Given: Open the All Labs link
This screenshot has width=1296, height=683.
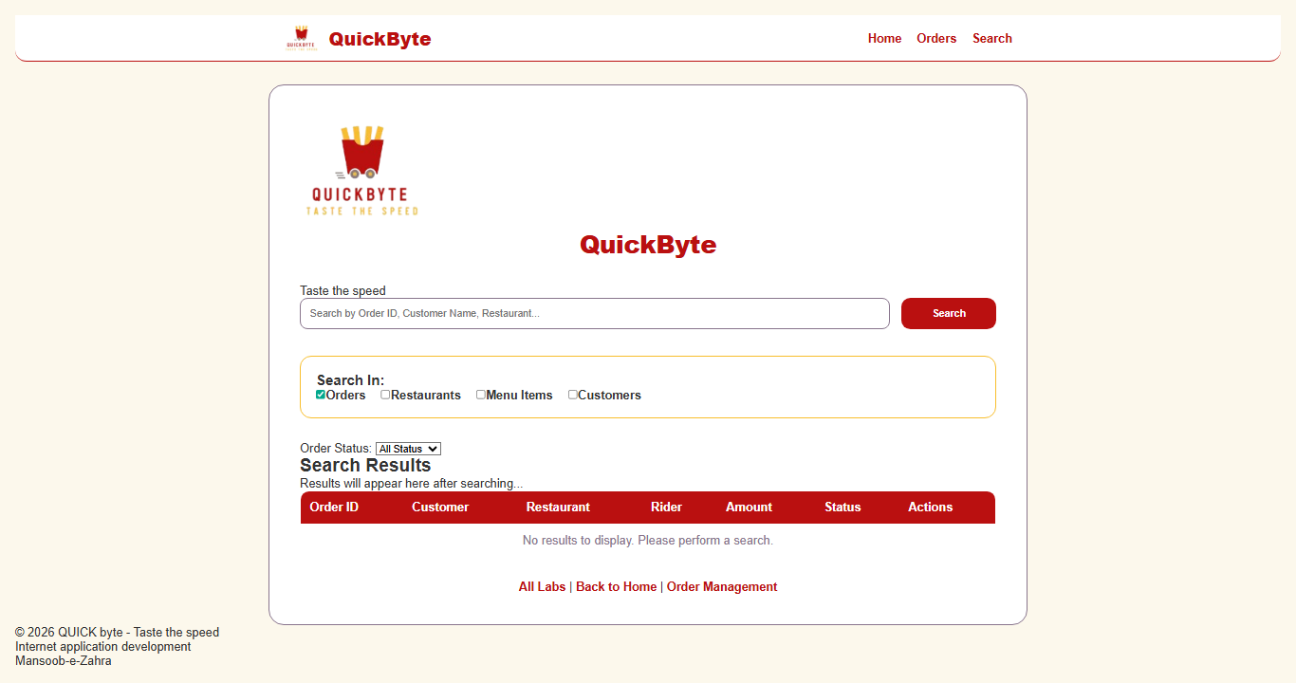Looking at the screenshot, I should click(542, 586).
